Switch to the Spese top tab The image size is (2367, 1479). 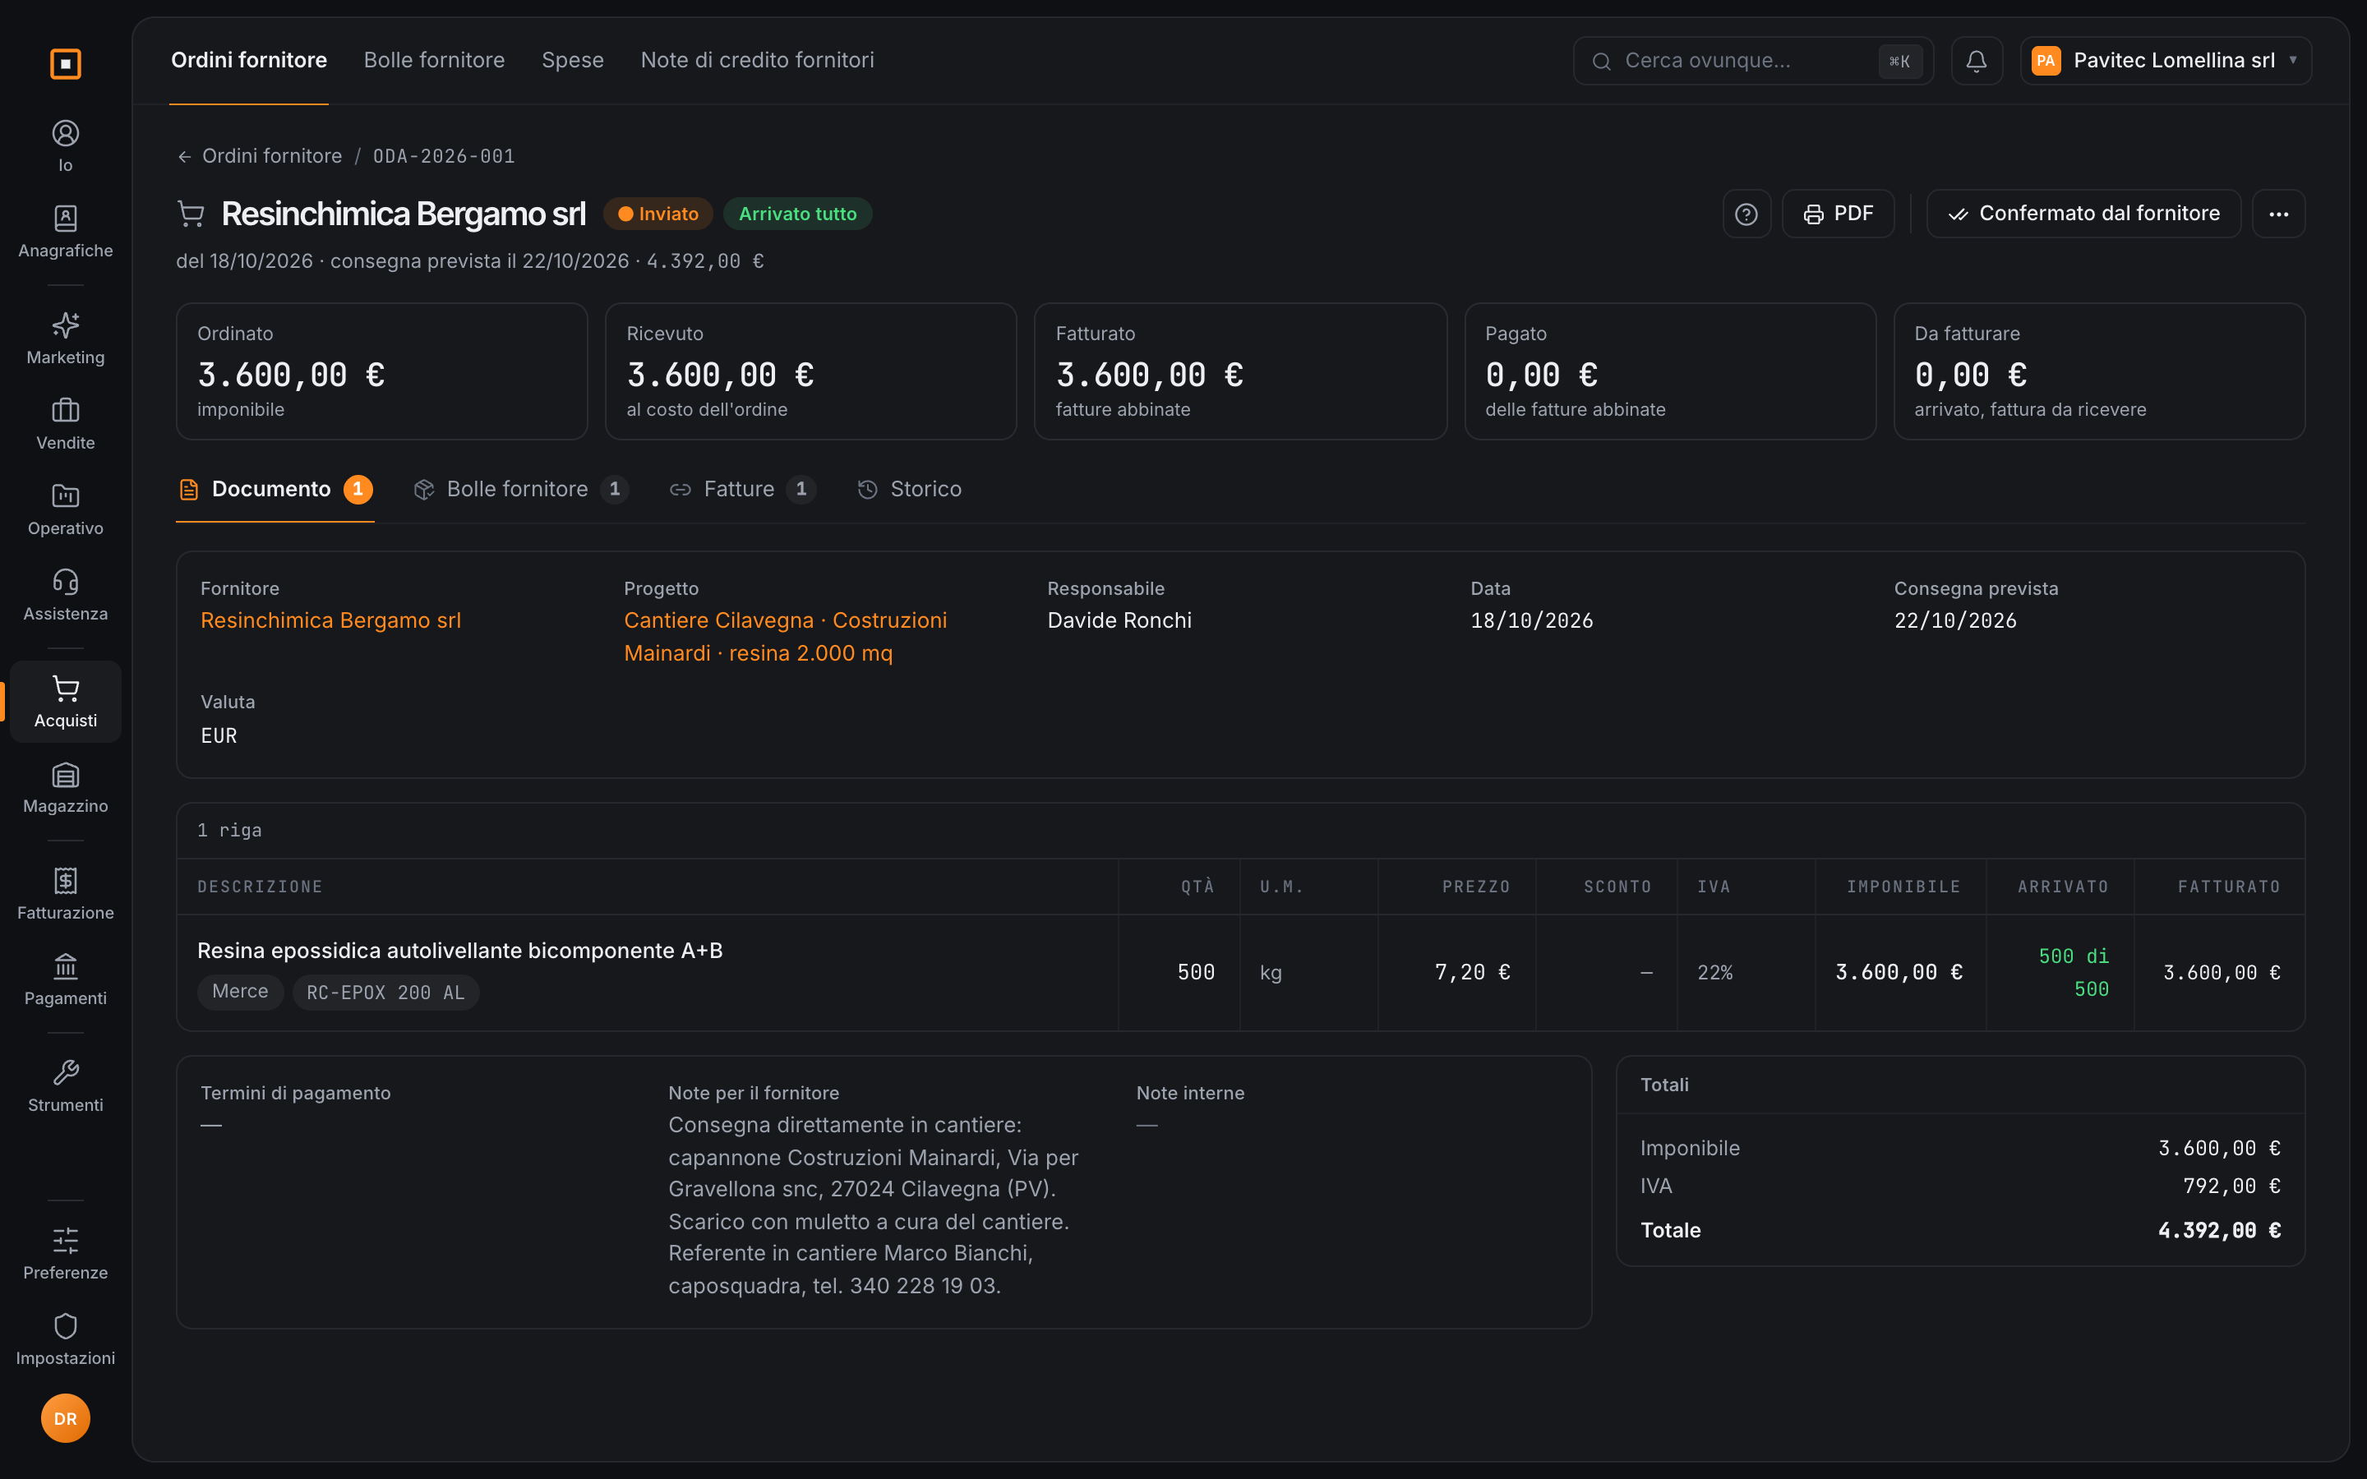point(573,61)
